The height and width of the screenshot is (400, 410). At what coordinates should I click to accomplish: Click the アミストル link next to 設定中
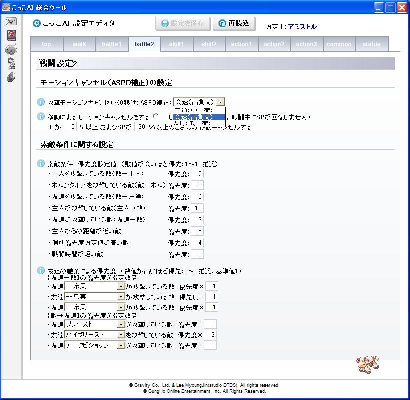[302, 27]
